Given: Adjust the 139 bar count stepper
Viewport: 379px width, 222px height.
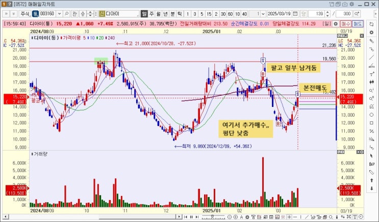Looking at the screenshot, I should pos(327,14).
